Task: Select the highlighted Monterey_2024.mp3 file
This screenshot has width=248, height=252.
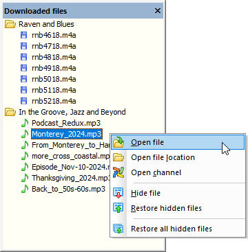Action: tap(67, 134)
